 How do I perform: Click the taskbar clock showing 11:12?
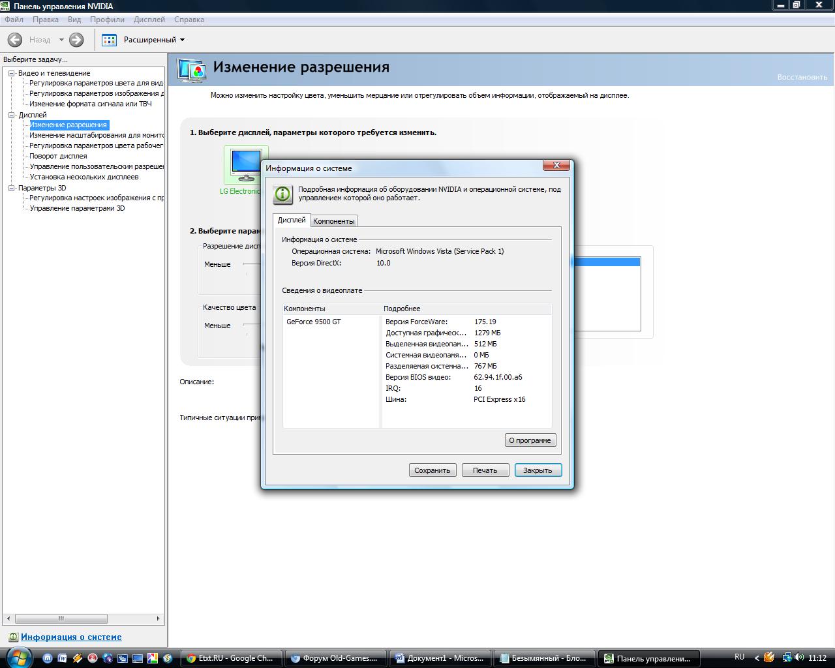[x=817, y=658]
